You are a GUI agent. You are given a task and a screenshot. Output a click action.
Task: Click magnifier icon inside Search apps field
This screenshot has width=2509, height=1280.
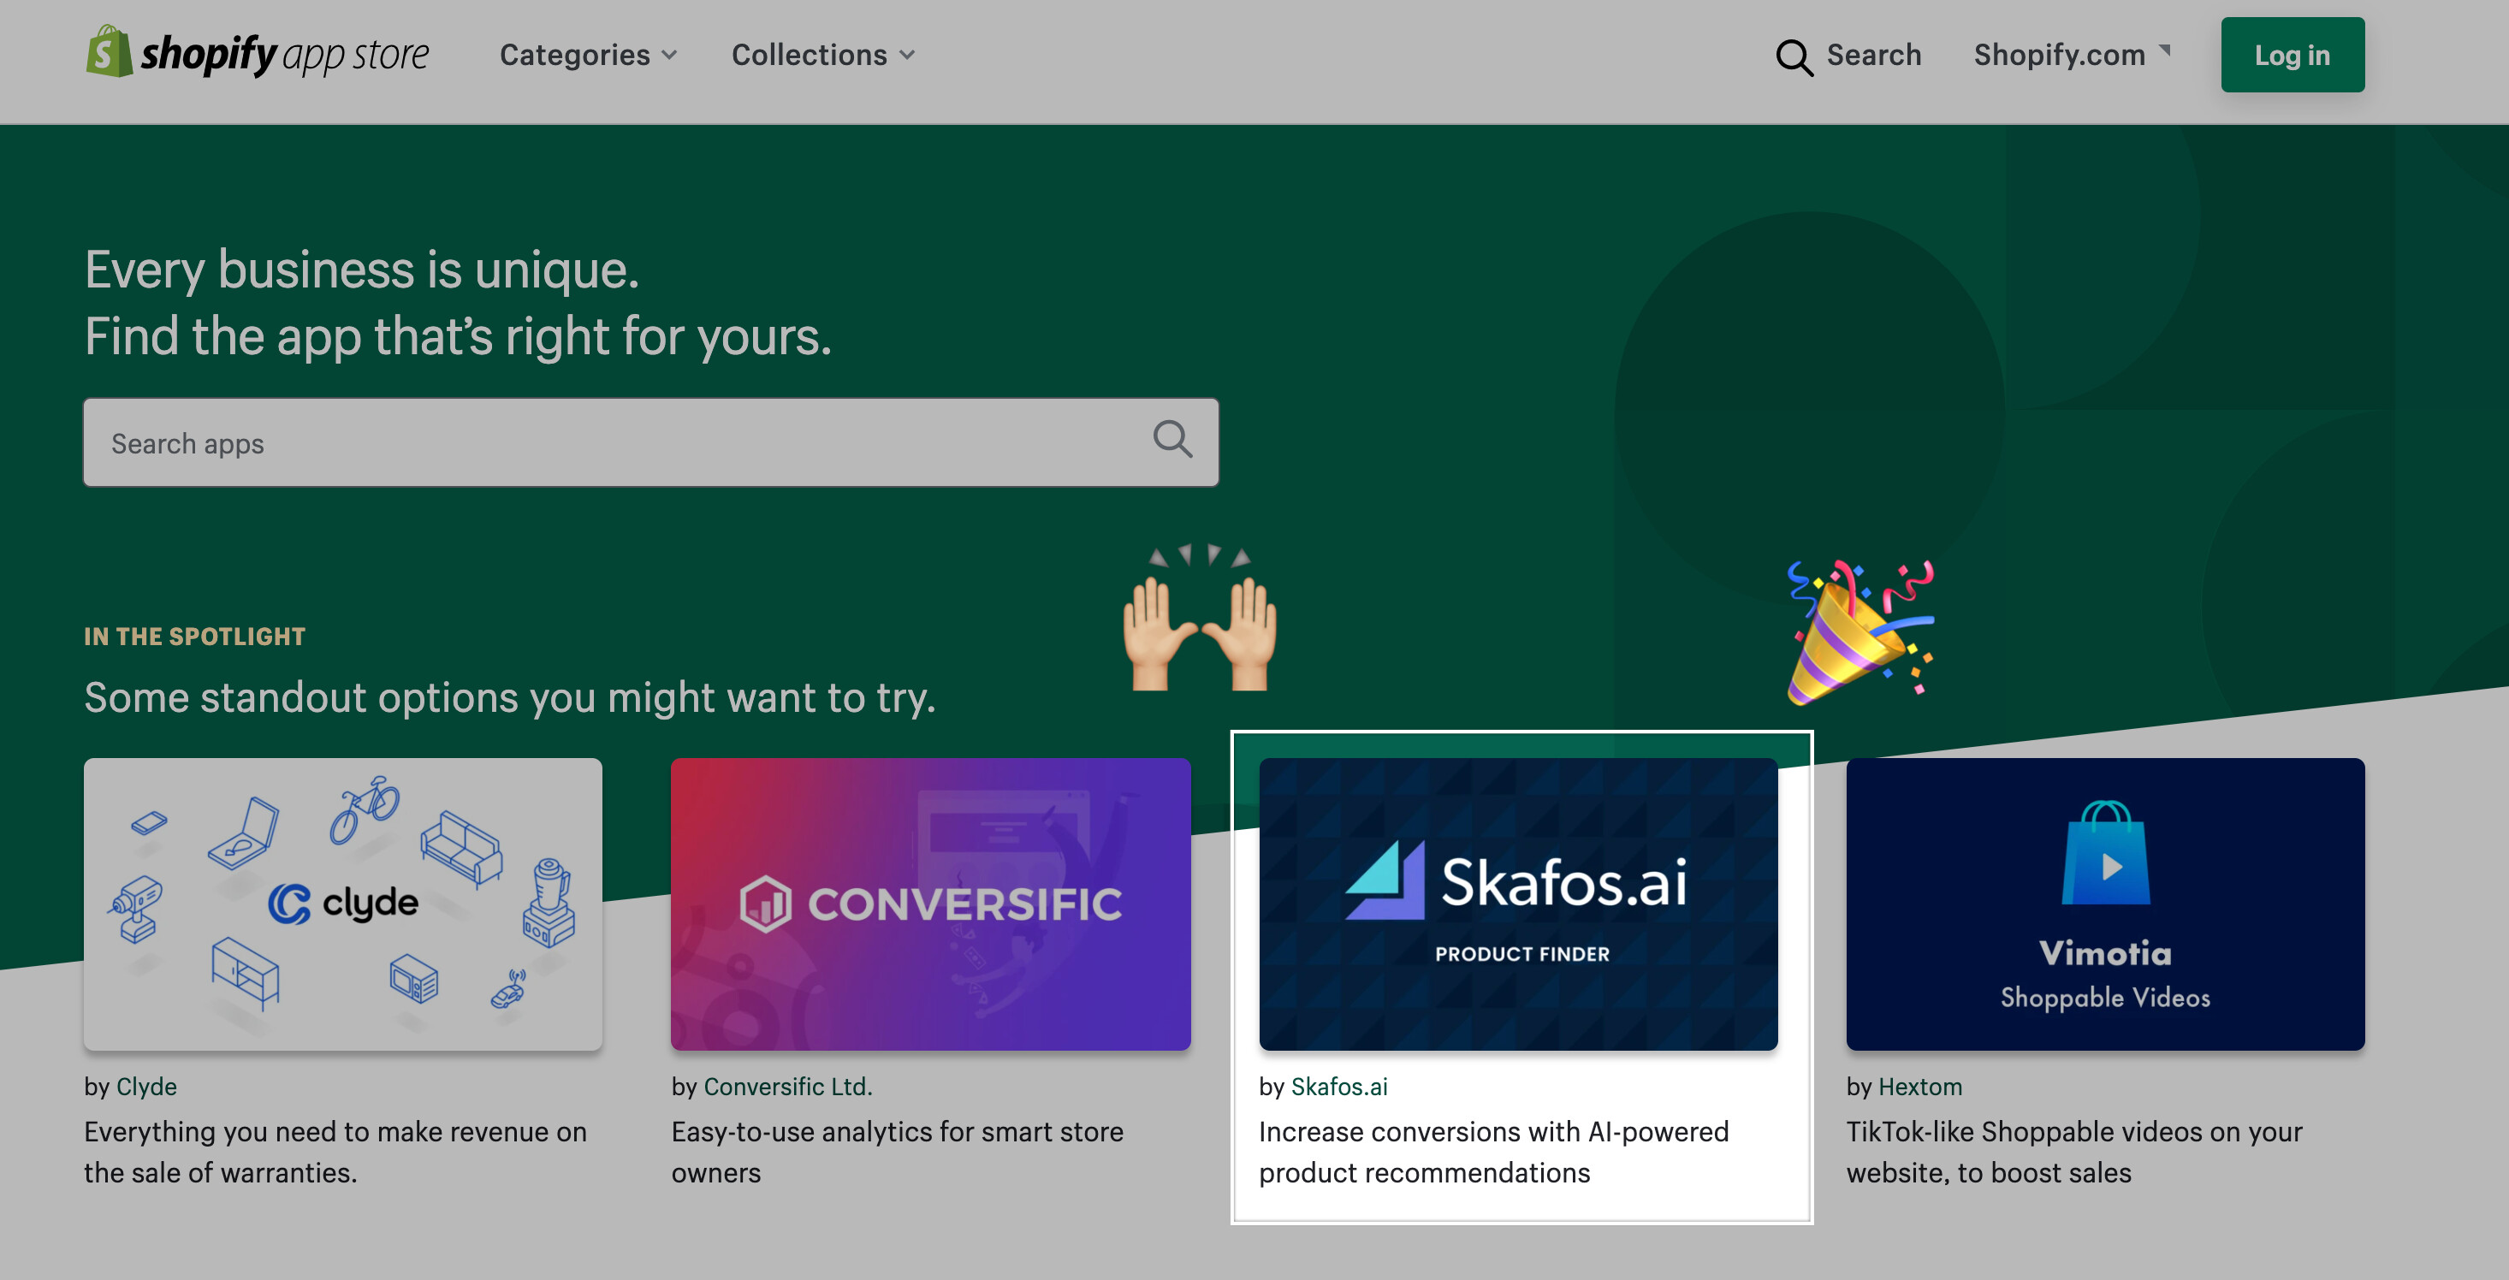[x=1171, y=441]
